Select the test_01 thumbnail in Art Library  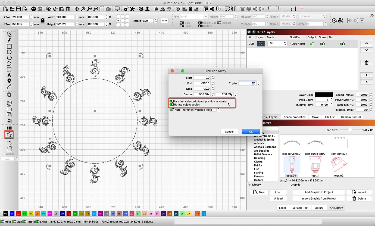291,165
